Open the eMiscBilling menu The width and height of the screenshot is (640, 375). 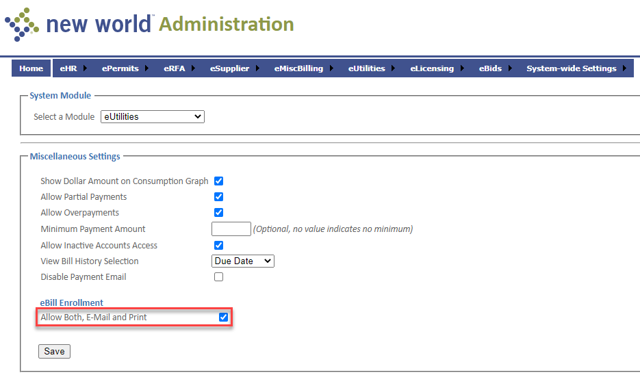(298, 68)
